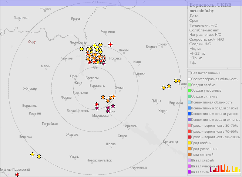The height and width of the screenshot is (177, 242).
Task: Click the '50' range ring label
Action: 95,68
